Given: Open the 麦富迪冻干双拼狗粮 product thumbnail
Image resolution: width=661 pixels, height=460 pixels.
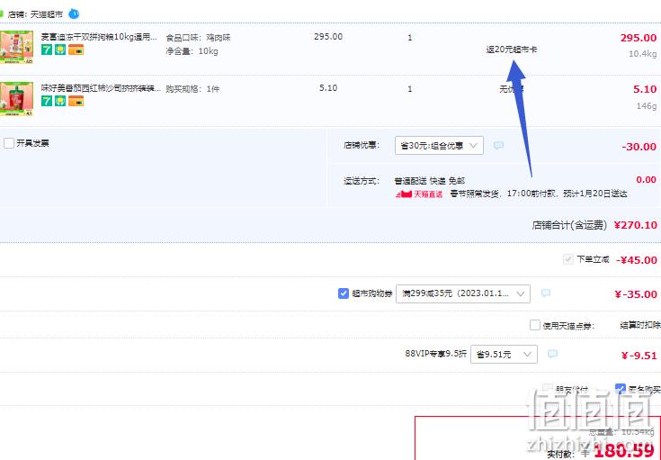Looking at the screenshot, I should point(16,47).
